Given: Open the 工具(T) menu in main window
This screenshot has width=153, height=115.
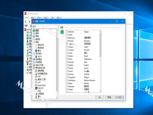Looking at the screenshot, I should 53,18.
